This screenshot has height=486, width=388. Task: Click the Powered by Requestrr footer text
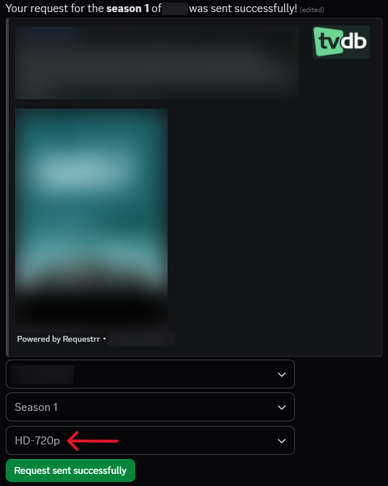(58, 339)
